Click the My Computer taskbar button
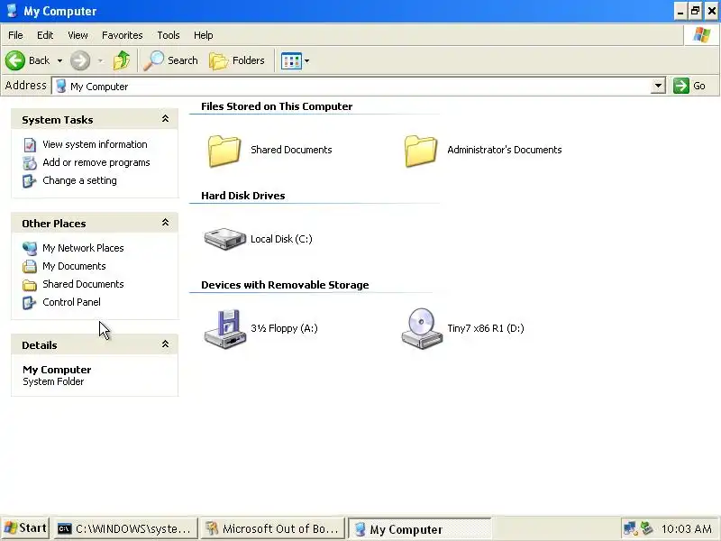The height and width of the screenshot is (541, 721). [x=420, y=529]
